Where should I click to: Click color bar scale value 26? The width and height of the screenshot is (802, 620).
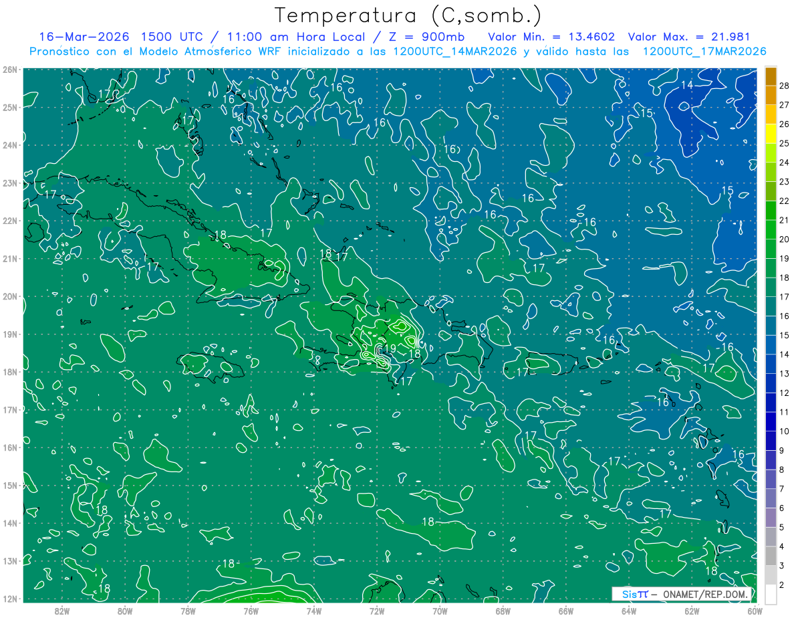pos(785,124)
